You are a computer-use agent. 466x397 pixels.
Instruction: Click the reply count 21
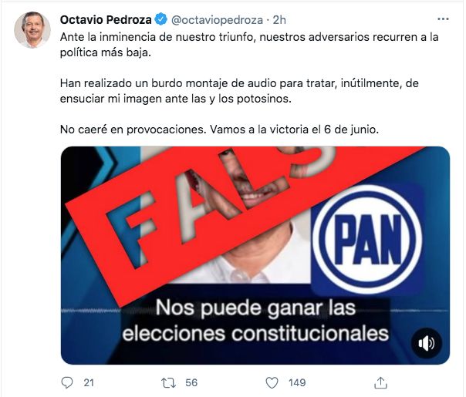(x=89, y=382)
